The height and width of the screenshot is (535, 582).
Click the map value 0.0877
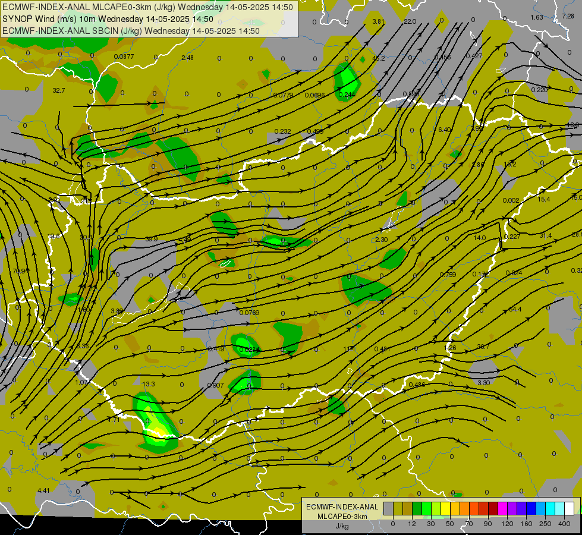coord(124,56)
